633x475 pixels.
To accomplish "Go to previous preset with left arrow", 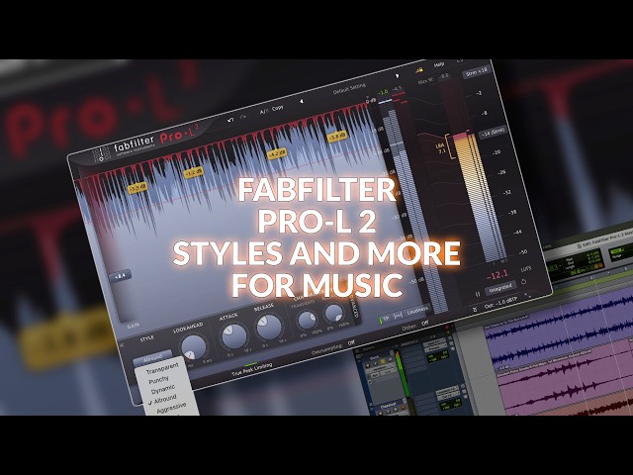I will tap(302, 101).
